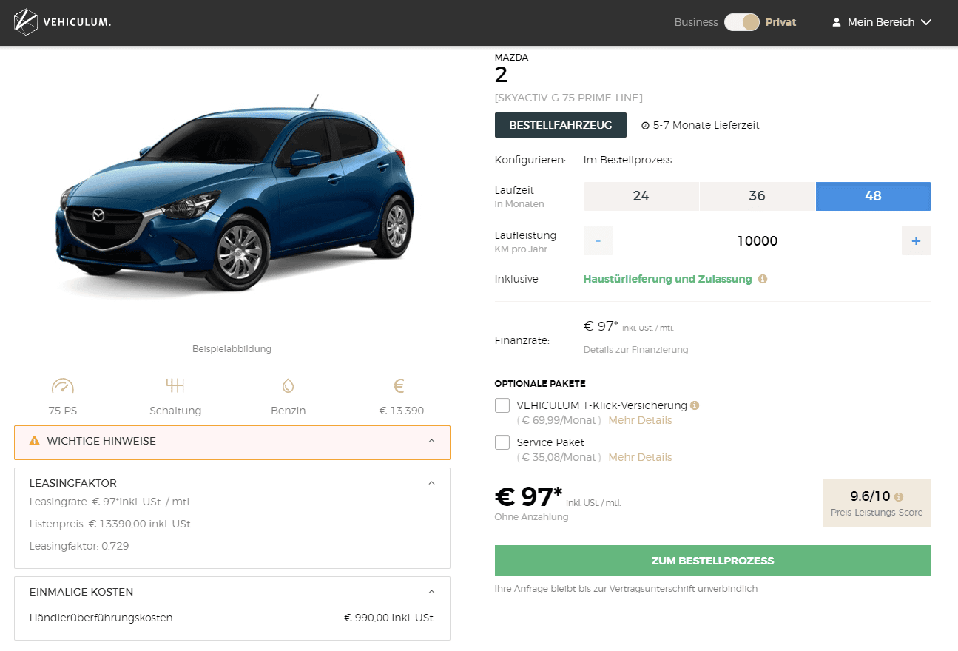Open Mehr Details for 1-Klick-Versicherung
Screen dimensions: 958x651
click(x=640, y=420)
